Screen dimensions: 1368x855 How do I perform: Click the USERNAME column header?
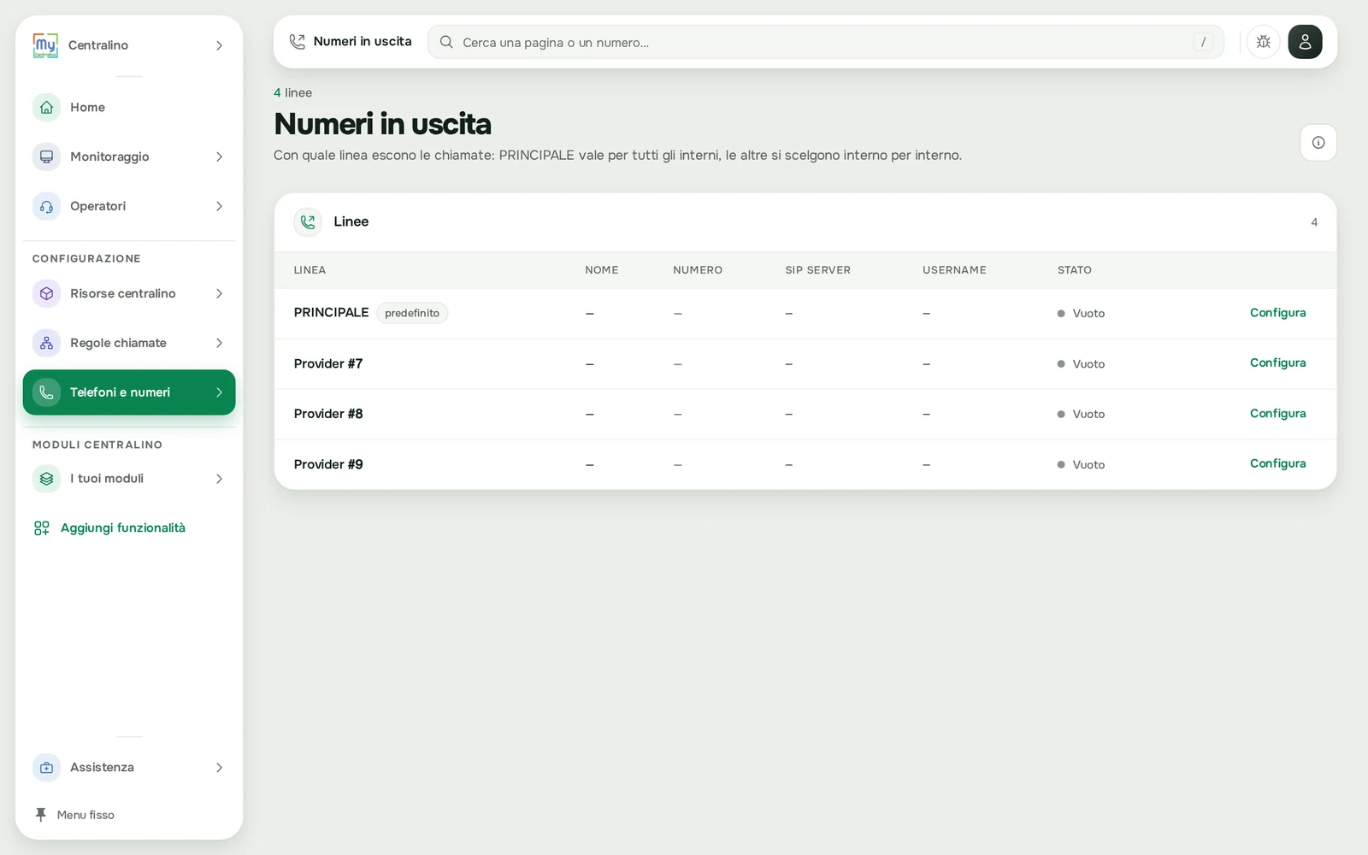point(954,270)
